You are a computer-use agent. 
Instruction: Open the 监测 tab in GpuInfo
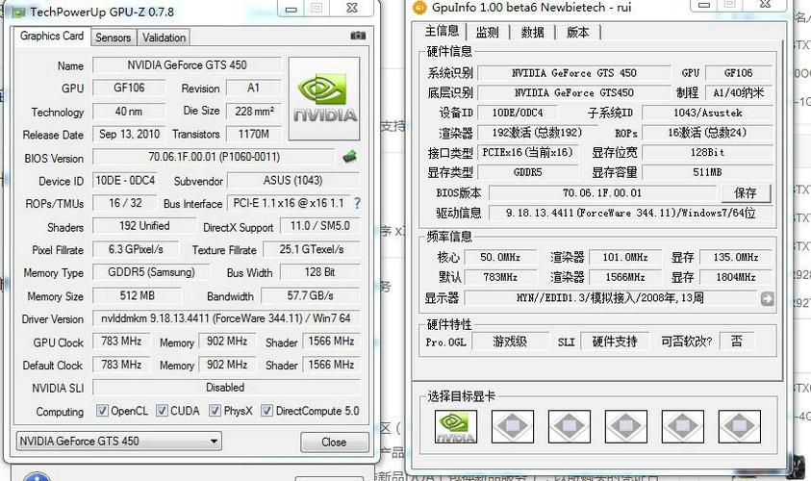[487, 32]
